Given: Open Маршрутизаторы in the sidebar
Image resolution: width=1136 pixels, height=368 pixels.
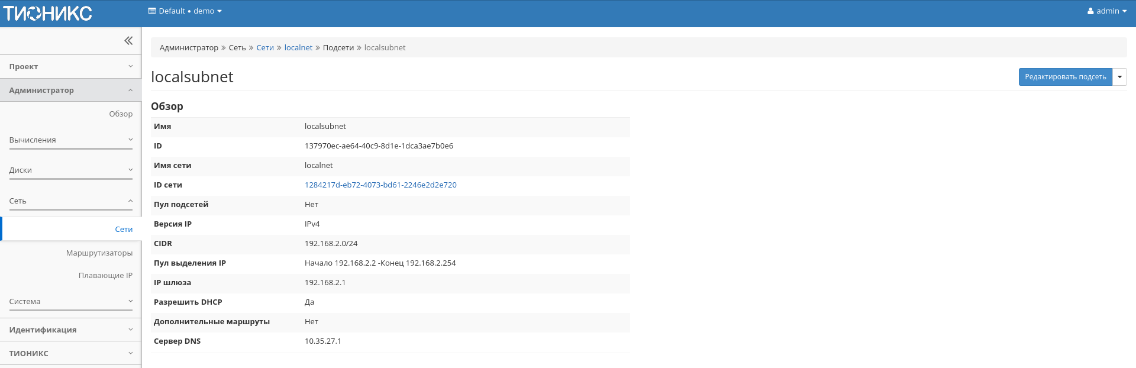Looking at the screenshot, I should tap(99, 253).
